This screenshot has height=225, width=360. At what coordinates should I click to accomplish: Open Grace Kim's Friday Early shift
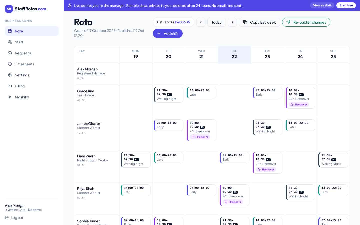coord(267,93)
